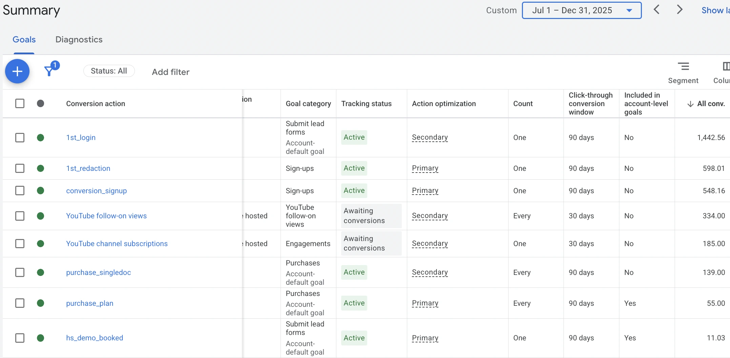Click the 1,442.56 All conv. value
This screenshot has width=730, height=358.
[711, 137]
